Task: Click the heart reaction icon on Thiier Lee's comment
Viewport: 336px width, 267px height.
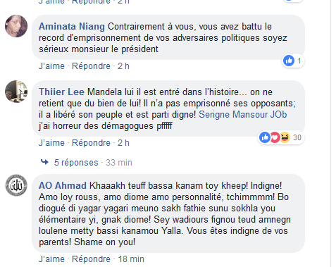Action: [x=275, y=137]
